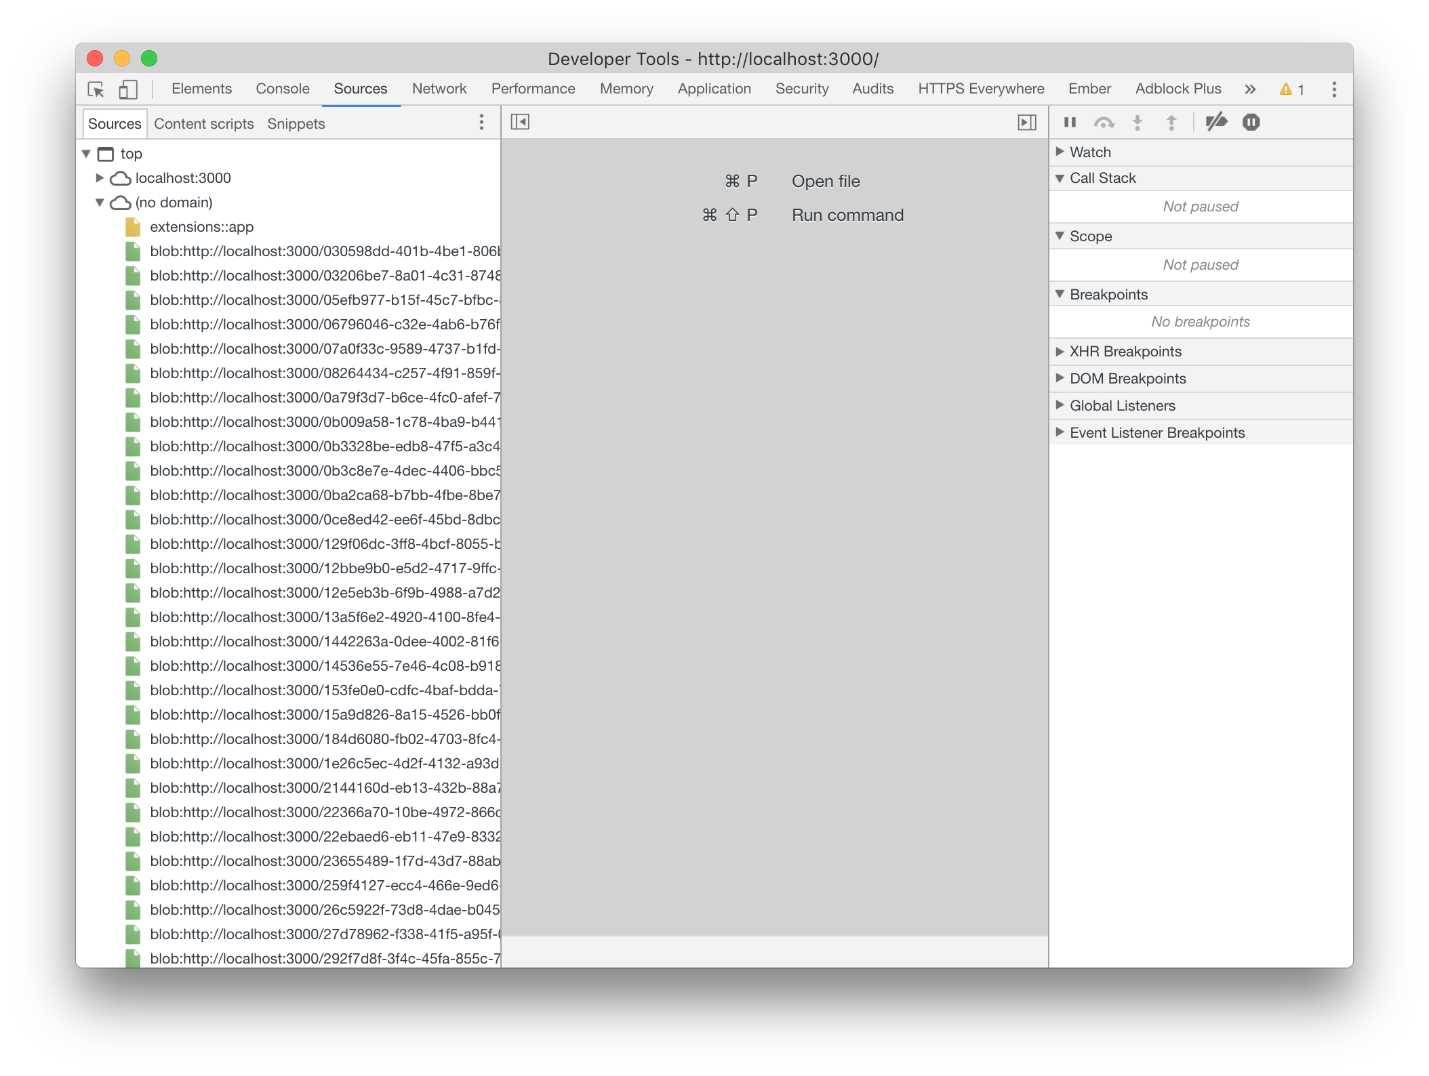This screenshot has width=1429, height=1076.
Task: Switch to the Console tab
Action: point(283,89)
